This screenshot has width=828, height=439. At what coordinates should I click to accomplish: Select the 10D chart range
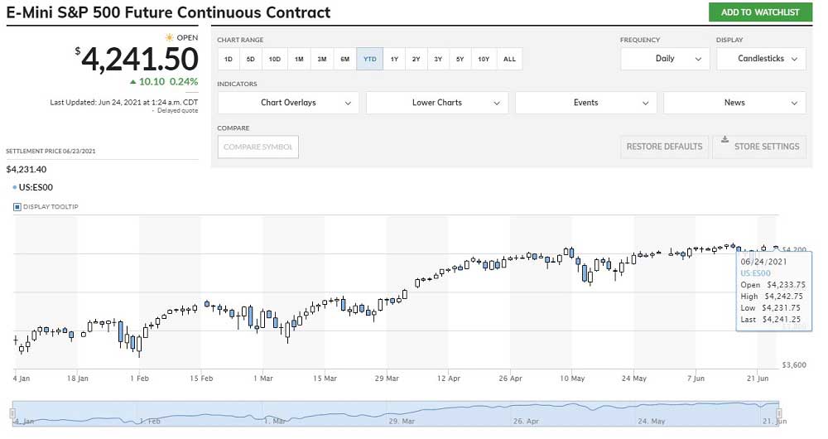[x=275, y=59]
